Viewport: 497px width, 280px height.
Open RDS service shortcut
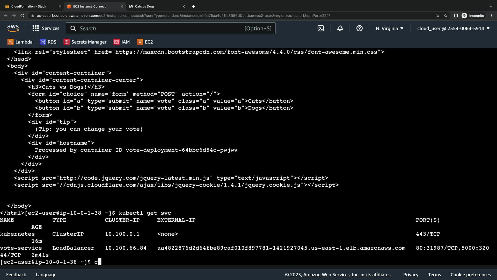click(x=48, y=42)
